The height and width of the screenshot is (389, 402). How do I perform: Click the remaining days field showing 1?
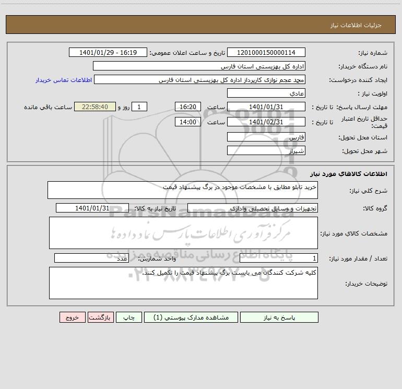(x=139, y=107)
